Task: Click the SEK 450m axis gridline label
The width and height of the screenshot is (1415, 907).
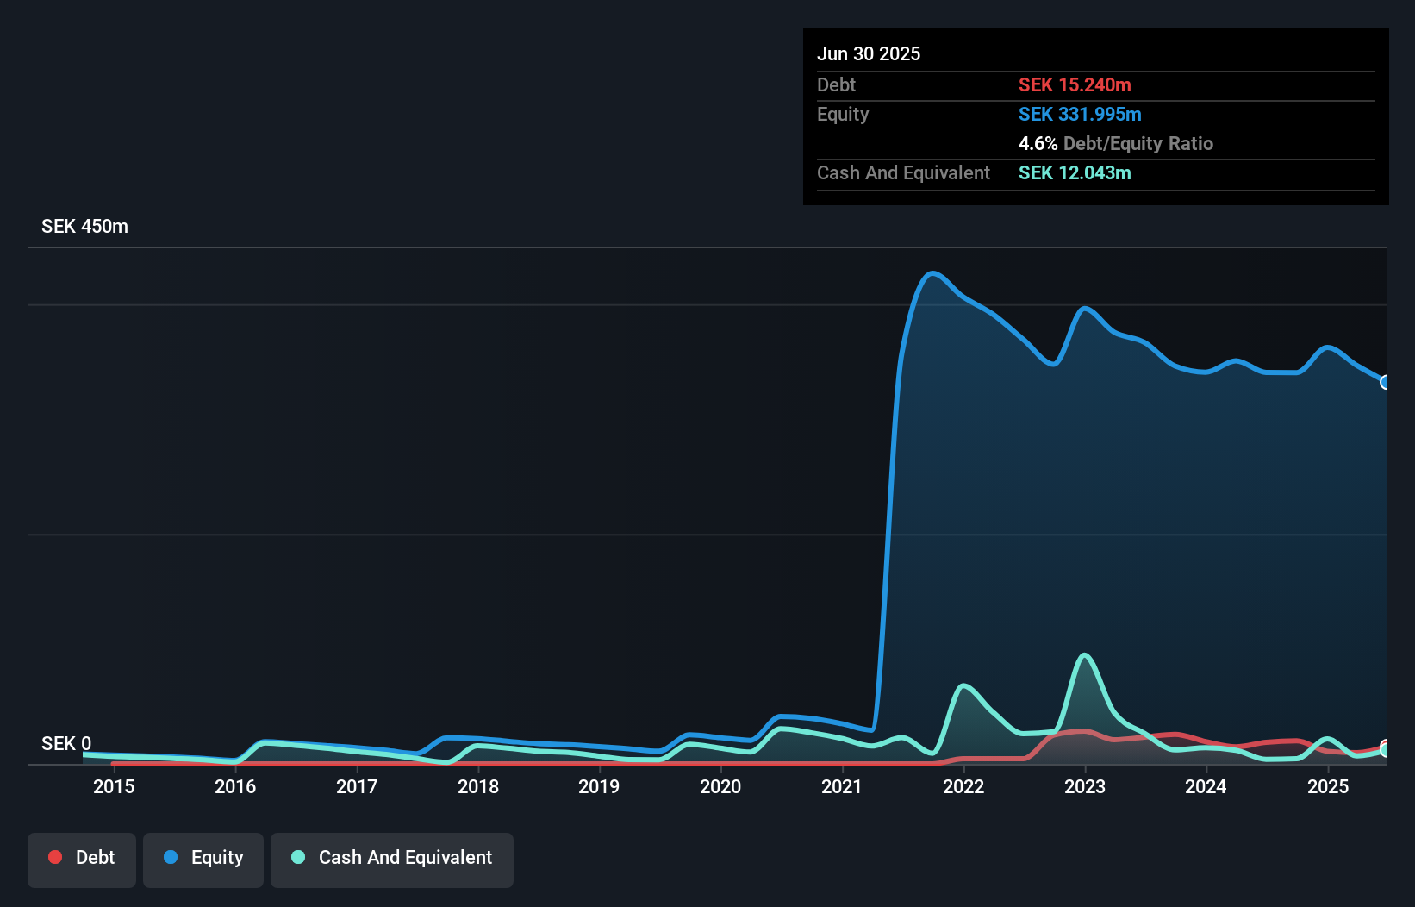Action: click(84, 226)
